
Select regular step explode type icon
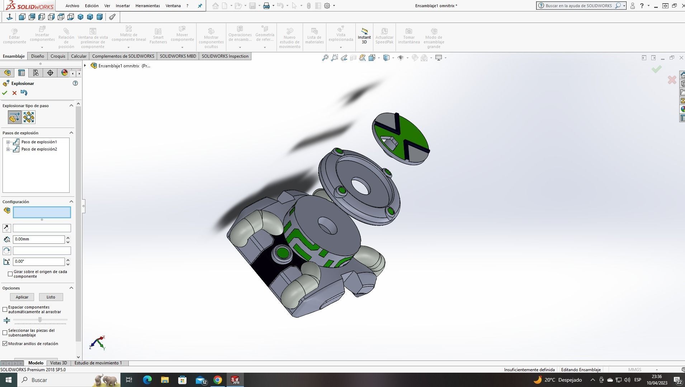14,117
